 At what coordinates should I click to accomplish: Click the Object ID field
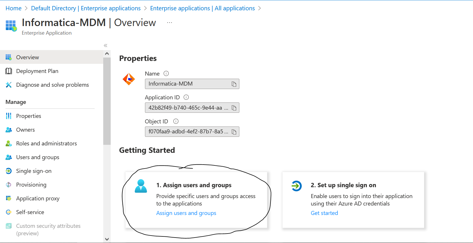(192, 132)
